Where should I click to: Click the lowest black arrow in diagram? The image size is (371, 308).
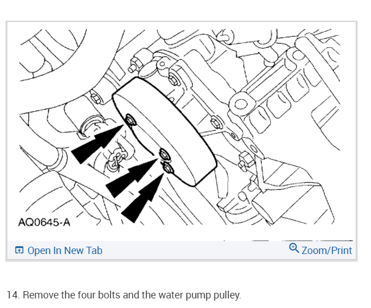[143, 197]
